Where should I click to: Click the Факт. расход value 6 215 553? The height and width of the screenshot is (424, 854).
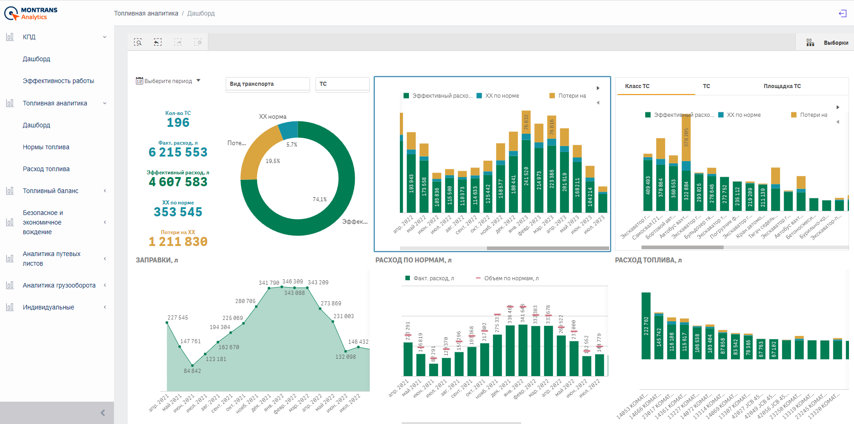click(178, 152)
